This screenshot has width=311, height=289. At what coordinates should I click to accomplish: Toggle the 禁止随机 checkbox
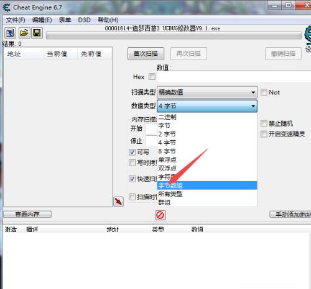click(x=264, y=123)
